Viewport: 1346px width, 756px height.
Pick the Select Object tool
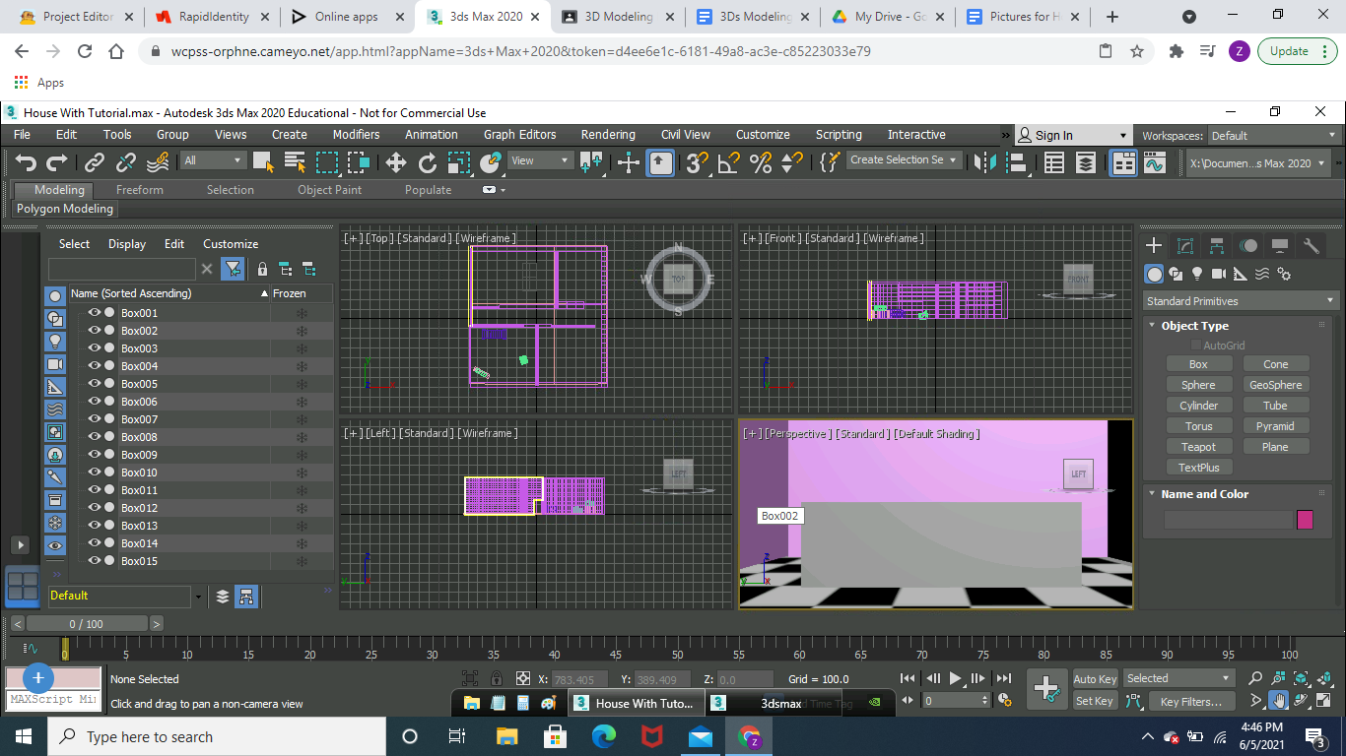click(263, 163)
